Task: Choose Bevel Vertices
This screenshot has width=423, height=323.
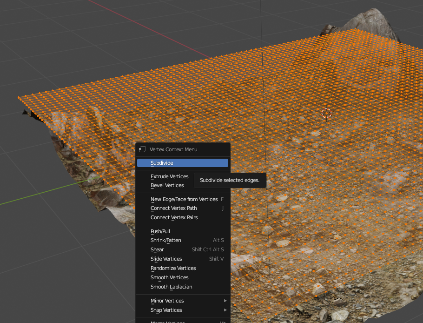Action: [183, 185]
